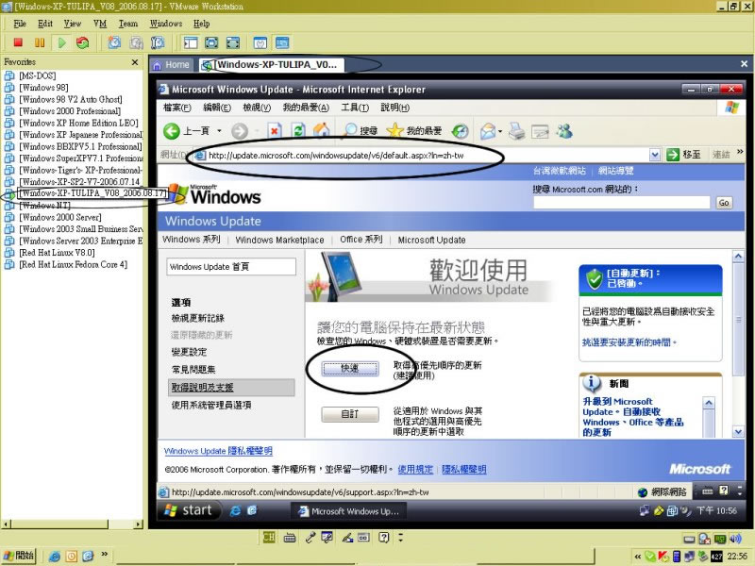
Task: Click the 自訂 custom update button
Action: tap(350, 414)
